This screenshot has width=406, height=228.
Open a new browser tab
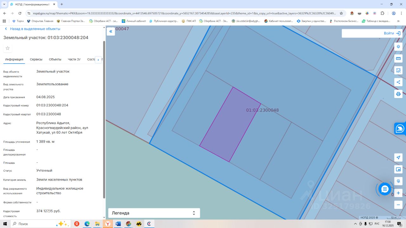62,4
